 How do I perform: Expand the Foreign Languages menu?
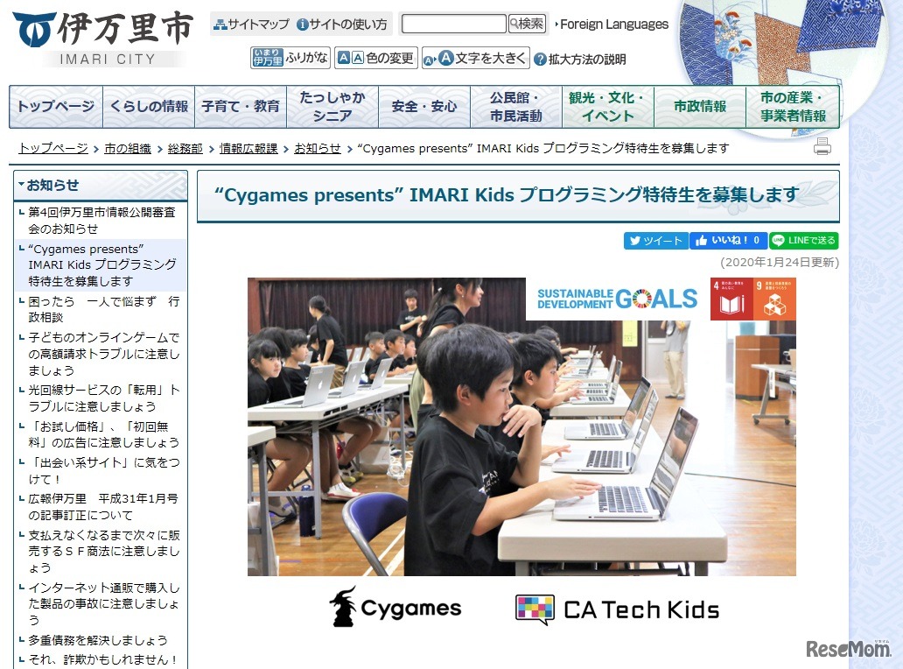pos(612,25)
